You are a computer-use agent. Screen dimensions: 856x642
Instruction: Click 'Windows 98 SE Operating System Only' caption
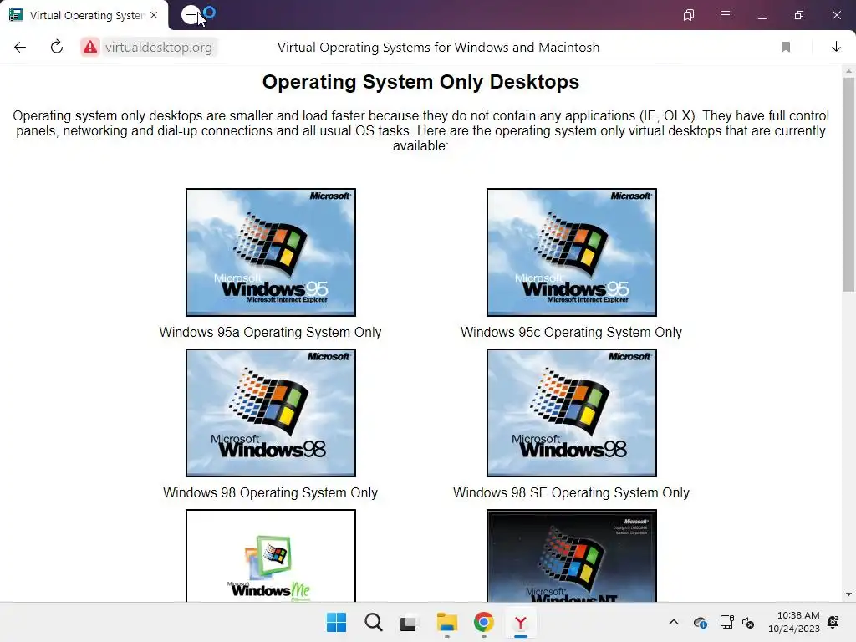click(x=571, y=492)
